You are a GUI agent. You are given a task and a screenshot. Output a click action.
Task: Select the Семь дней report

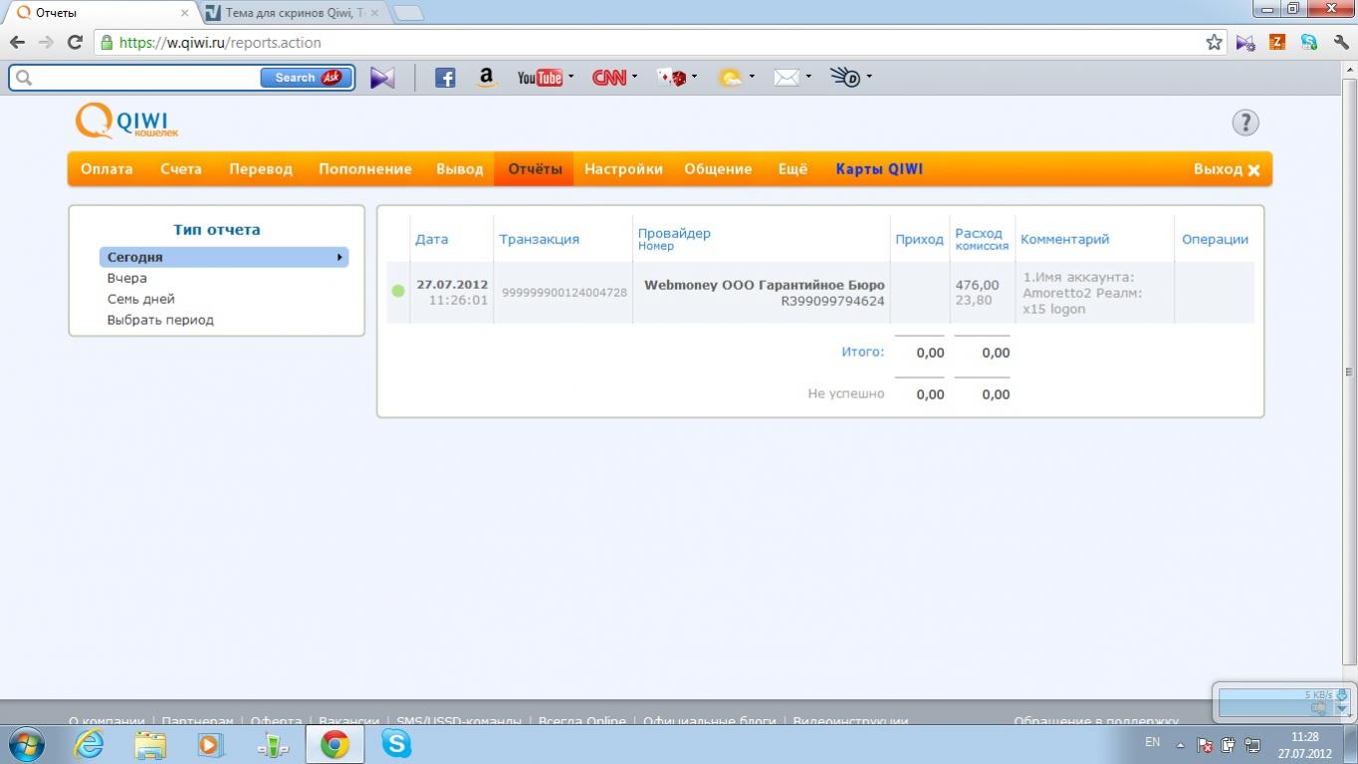(x=141, y=299)
